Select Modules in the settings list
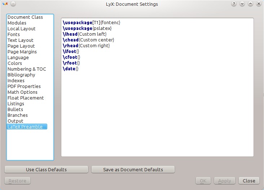This screenshot has width=264, height=190. (x=17, y=23)
